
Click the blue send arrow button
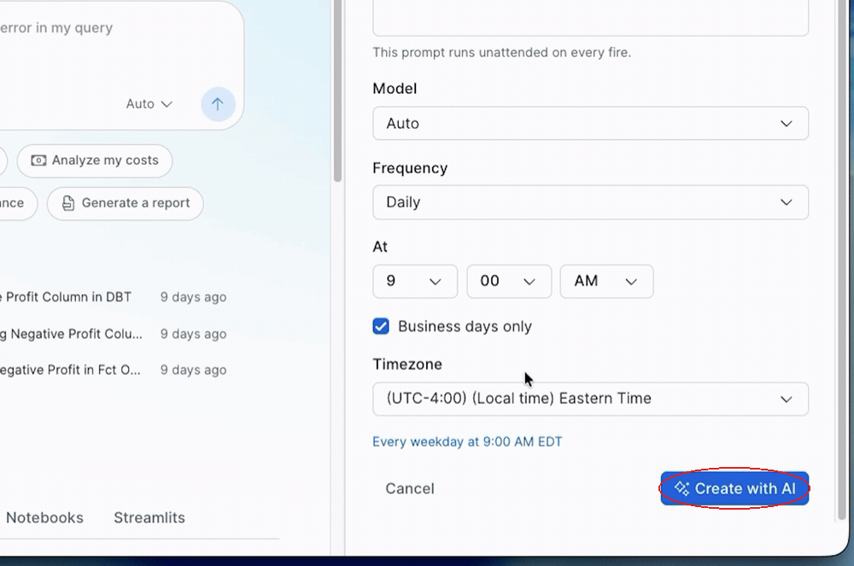(x=218, y=104)
